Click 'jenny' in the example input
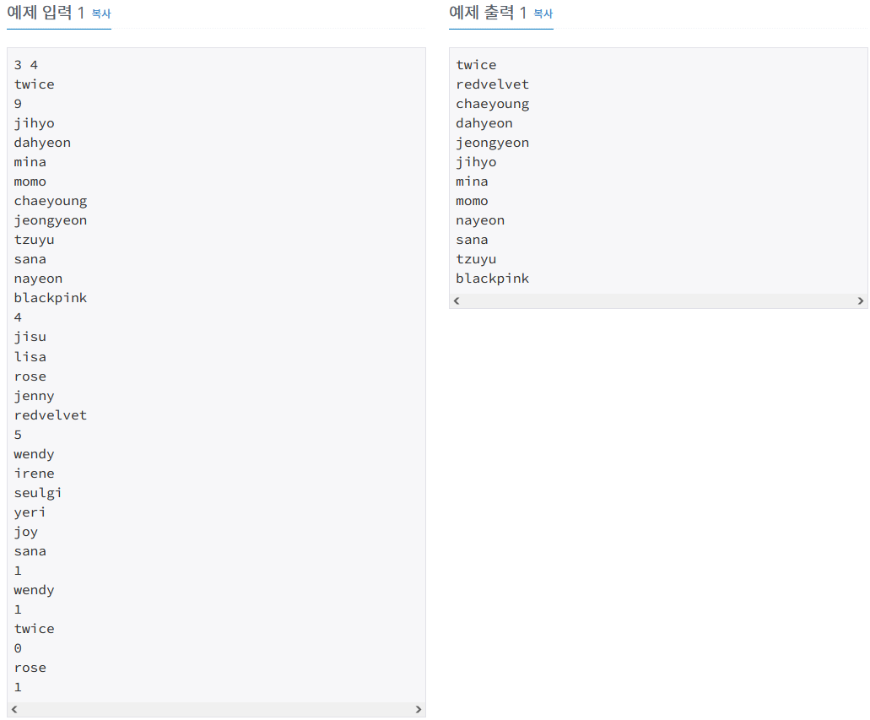The image size is (870, 720). pyautogui.click(x=35, y=396)
